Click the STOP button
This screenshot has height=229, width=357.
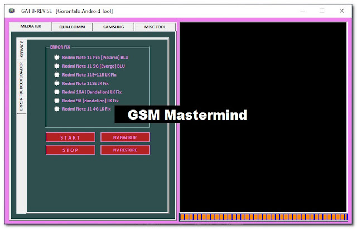click(x=70, y=150)
